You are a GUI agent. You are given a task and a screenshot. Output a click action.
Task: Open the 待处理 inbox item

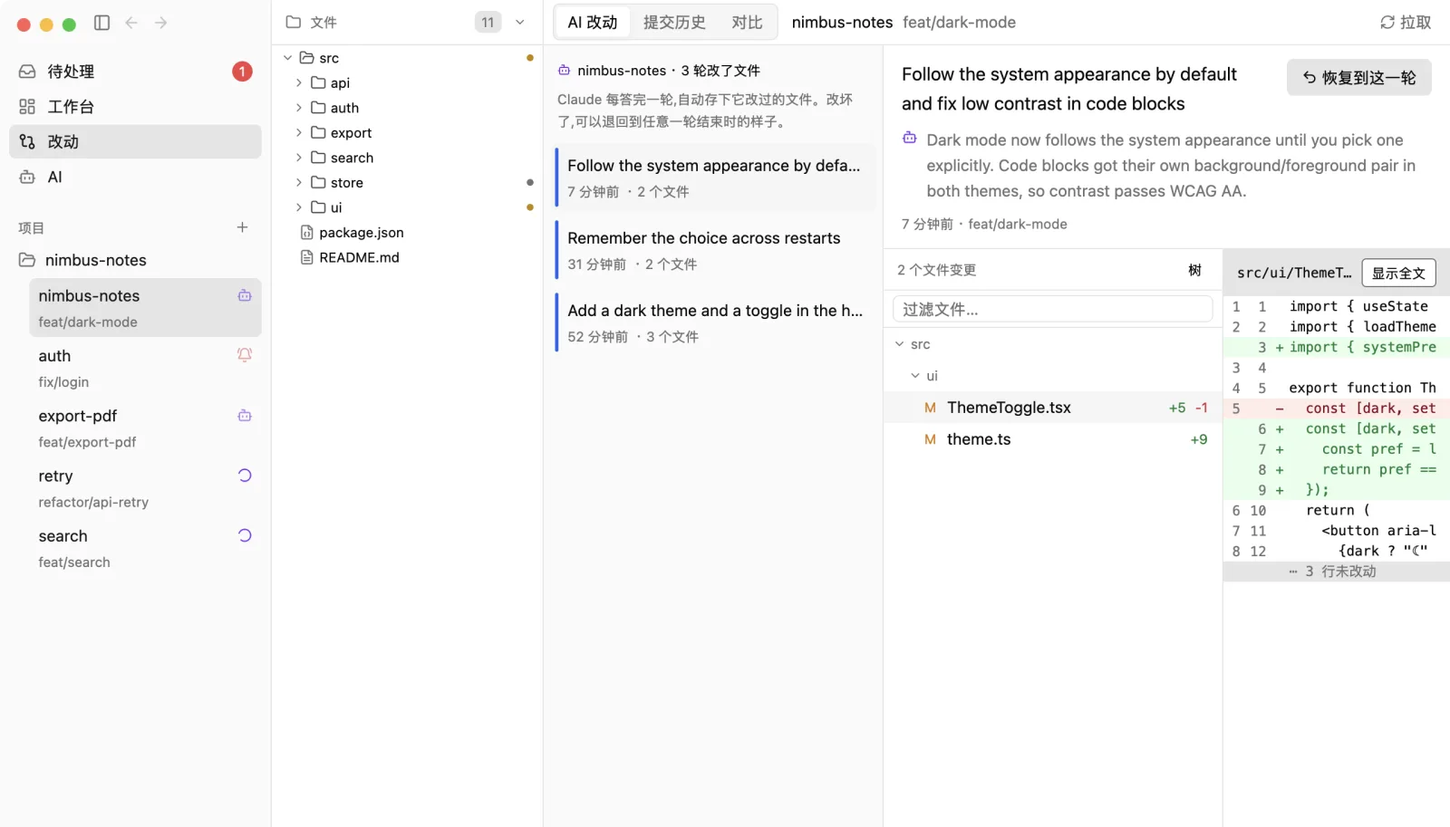135,72
